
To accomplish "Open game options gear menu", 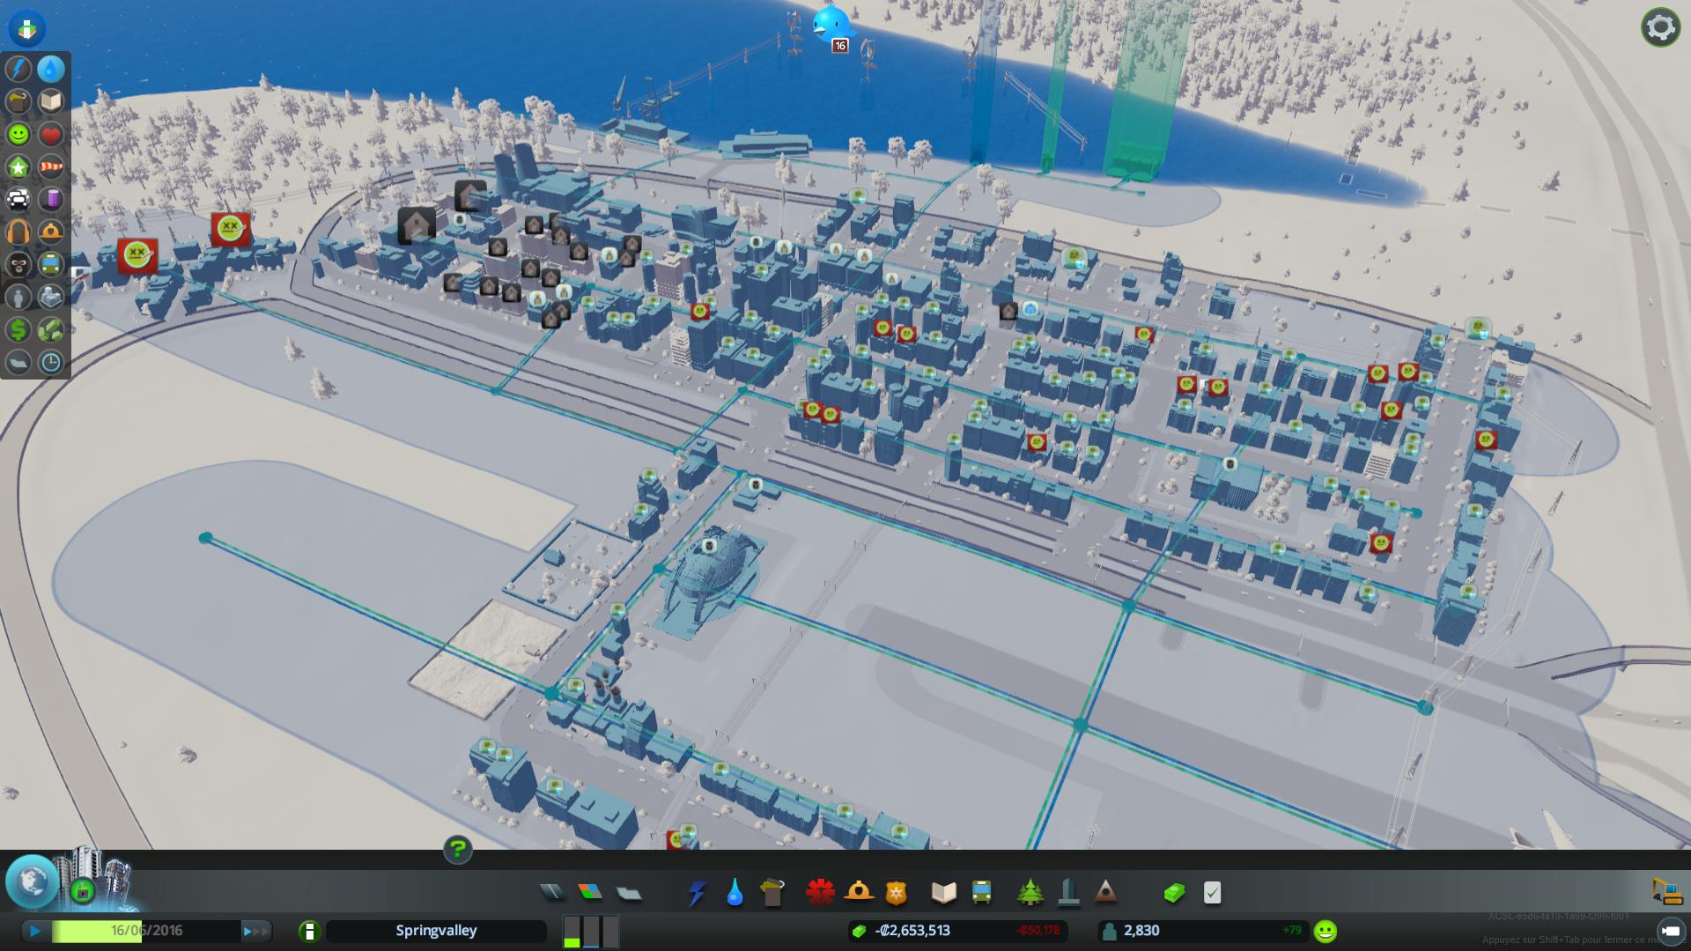I will tap(1660, 27).
